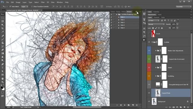Select the Magic Wand tool
Image resolution: width=193 pixels, height=109 pixels.
[2, 25]
